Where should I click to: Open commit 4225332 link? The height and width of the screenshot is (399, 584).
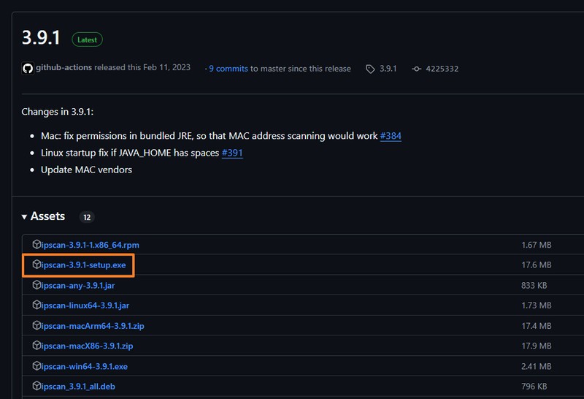442,69
